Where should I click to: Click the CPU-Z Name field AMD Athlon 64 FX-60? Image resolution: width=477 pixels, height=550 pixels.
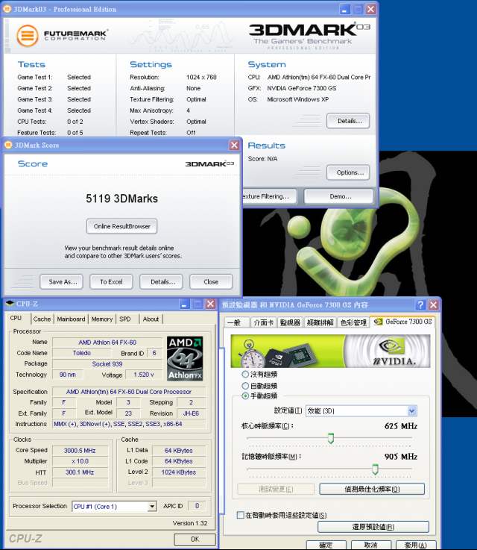tap(107, 343)
